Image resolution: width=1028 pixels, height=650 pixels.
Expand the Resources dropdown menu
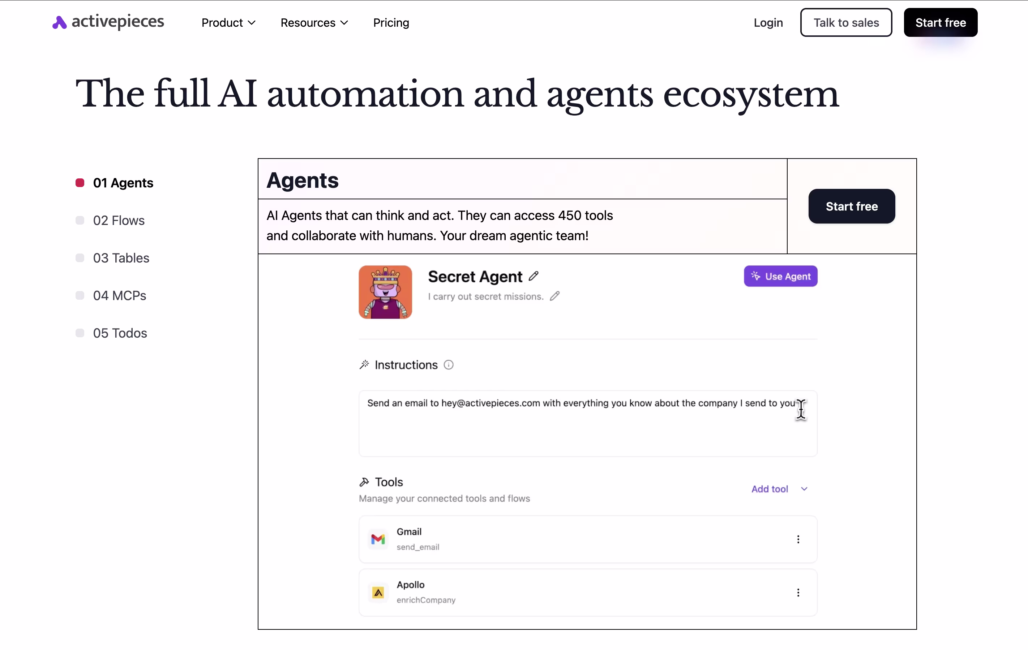click(x=314, y=23)
